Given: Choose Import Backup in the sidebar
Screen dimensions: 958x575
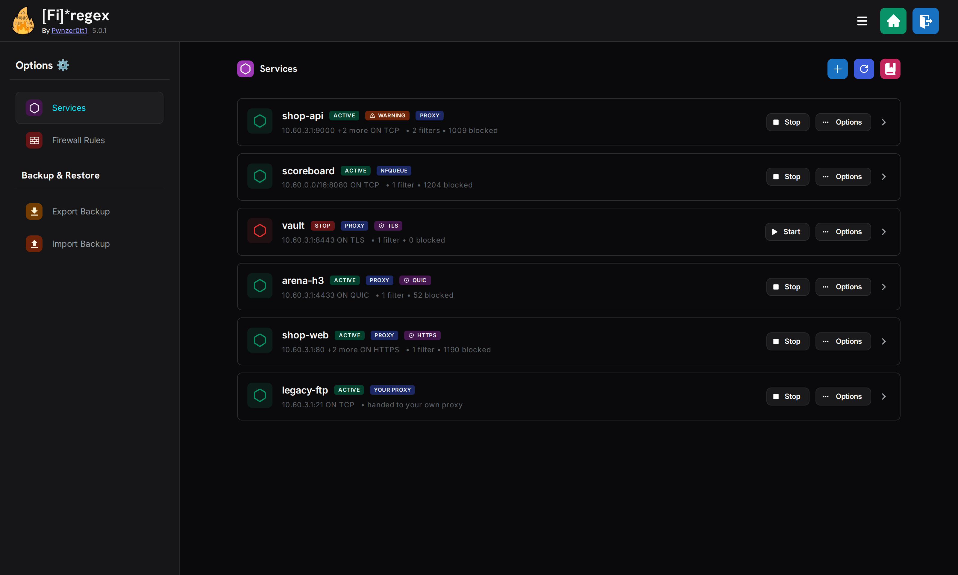Looking at the screenshot, I should (x=90, y=244).
